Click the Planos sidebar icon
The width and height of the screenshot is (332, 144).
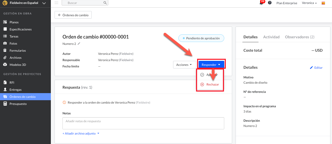[x=5, y=22]
